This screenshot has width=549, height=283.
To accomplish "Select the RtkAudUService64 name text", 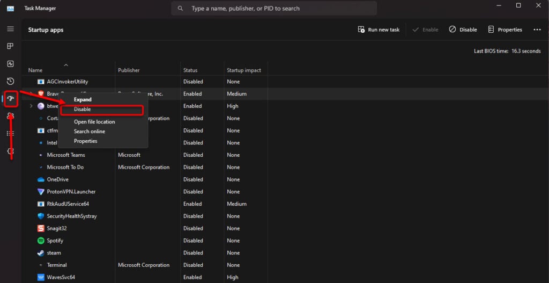I will click(68, 204).
